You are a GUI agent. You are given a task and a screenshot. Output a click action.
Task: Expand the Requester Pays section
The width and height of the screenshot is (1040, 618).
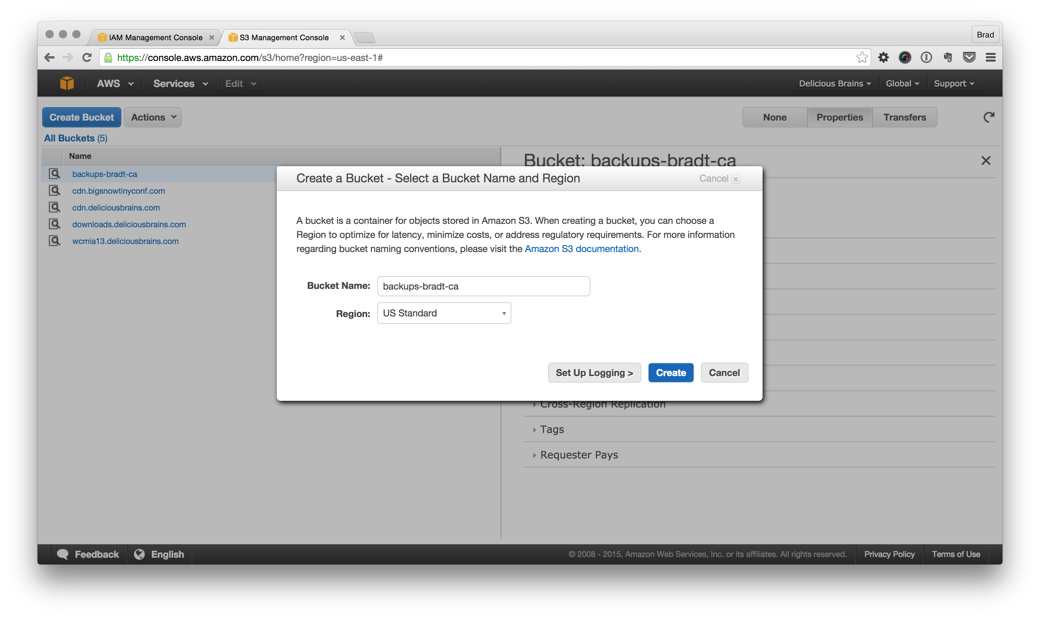tap(578, 454)
